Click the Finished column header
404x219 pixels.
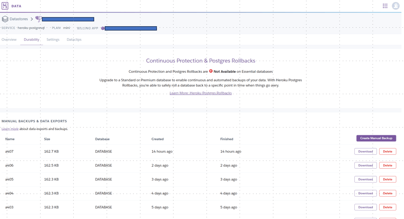click(x=227, y=139)
